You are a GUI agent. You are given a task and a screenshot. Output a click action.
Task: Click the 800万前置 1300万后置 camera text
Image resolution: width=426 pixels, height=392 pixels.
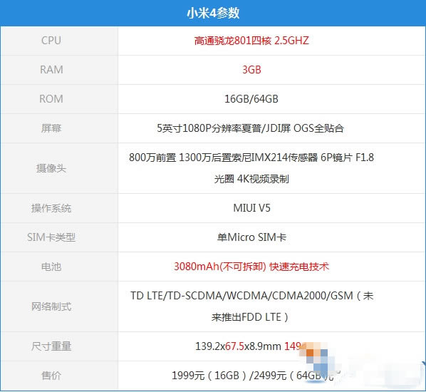click(251, 158)
